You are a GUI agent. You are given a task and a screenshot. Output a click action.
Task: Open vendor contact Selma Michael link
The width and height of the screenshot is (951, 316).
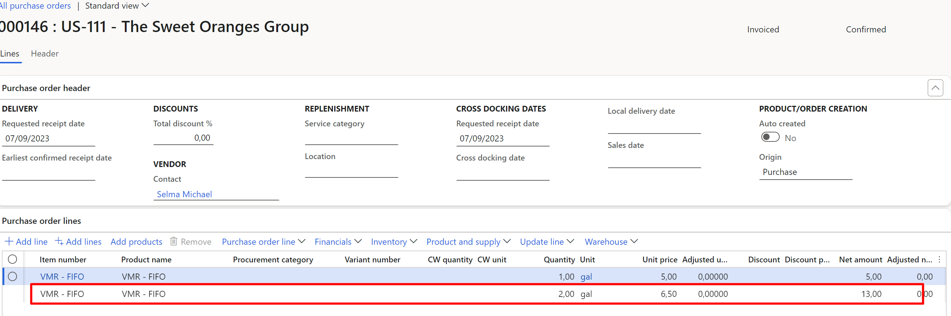pos(184,194)
